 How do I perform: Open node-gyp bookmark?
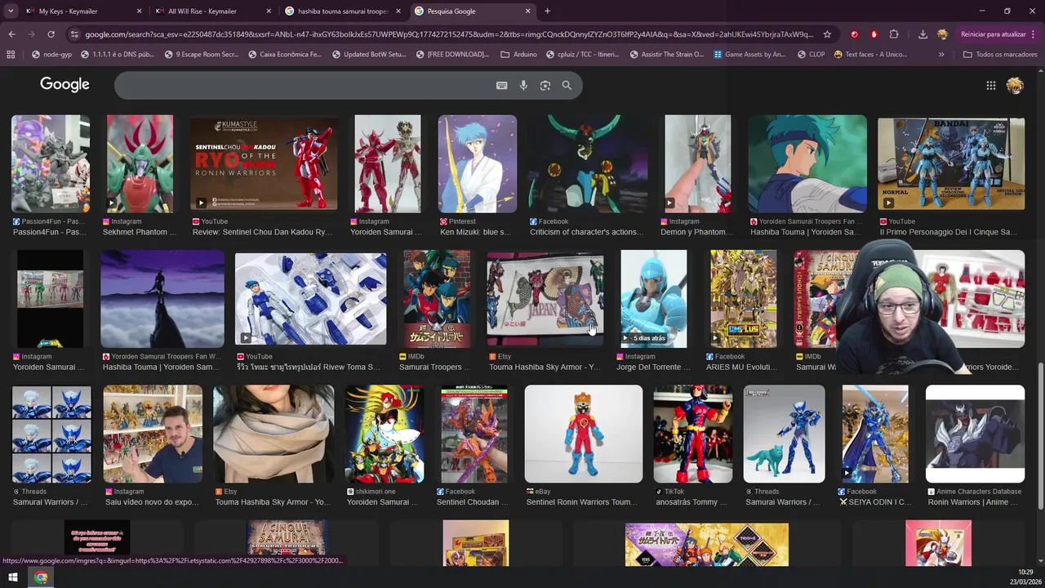(x=51, y=54)
